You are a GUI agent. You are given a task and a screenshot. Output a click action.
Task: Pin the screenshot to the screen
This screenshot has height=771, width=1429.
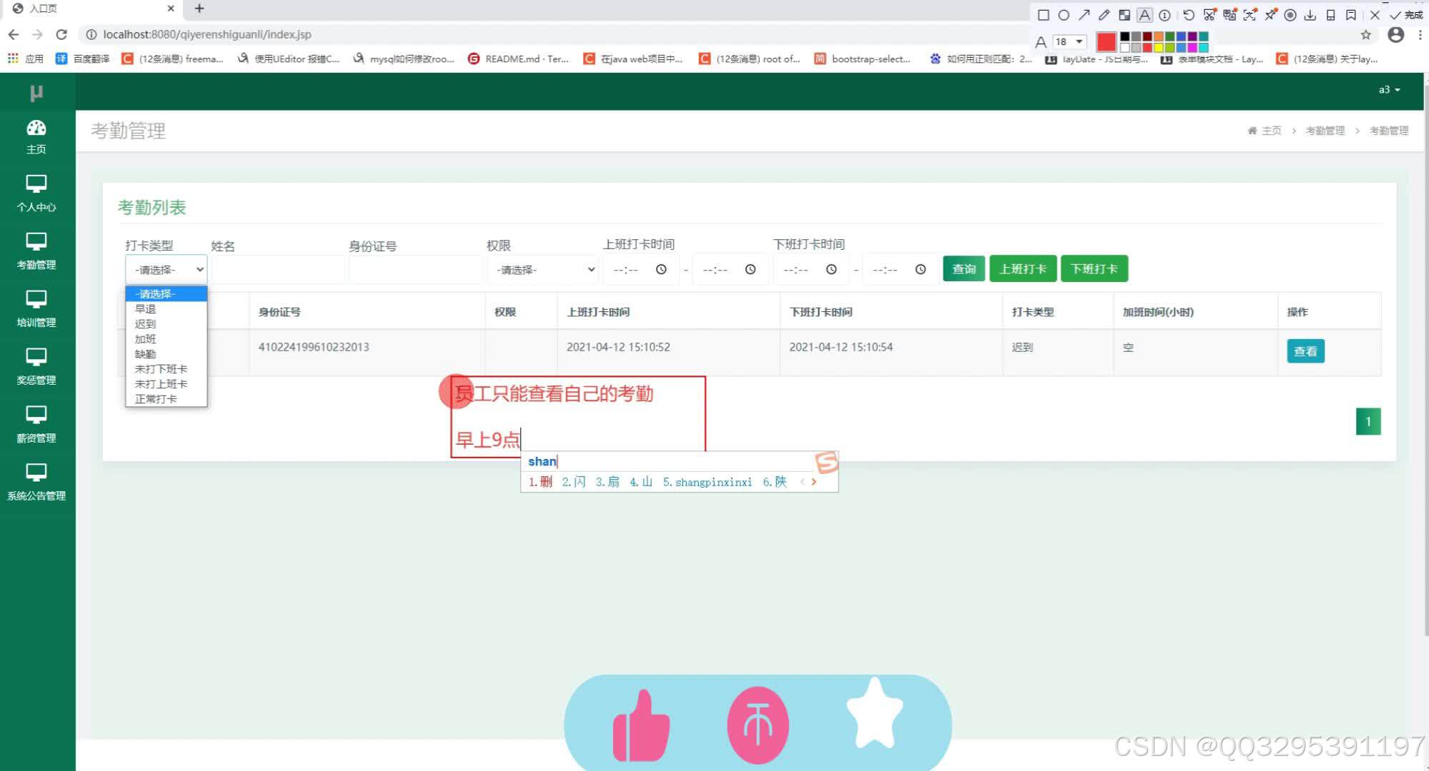[1270, 15]
